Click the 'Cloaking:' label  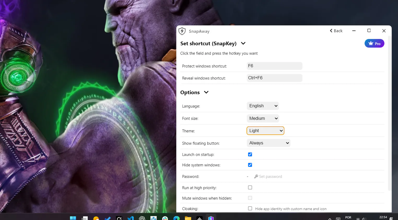(x=190, y=209)
